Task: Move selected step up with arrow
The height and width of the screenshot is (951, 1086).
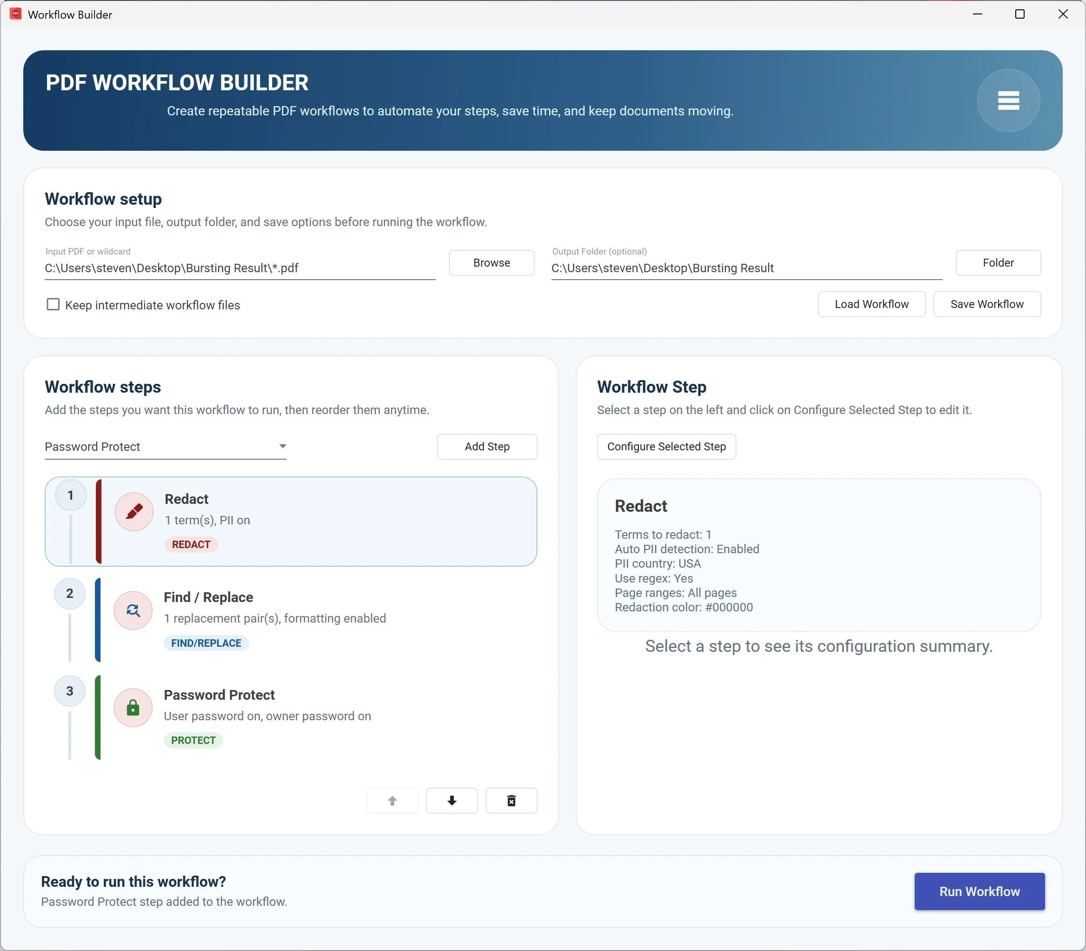Action: [392, 800]
